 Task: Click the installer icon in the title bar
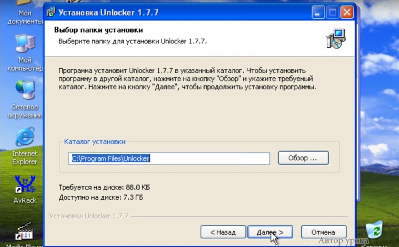point(51,13)
